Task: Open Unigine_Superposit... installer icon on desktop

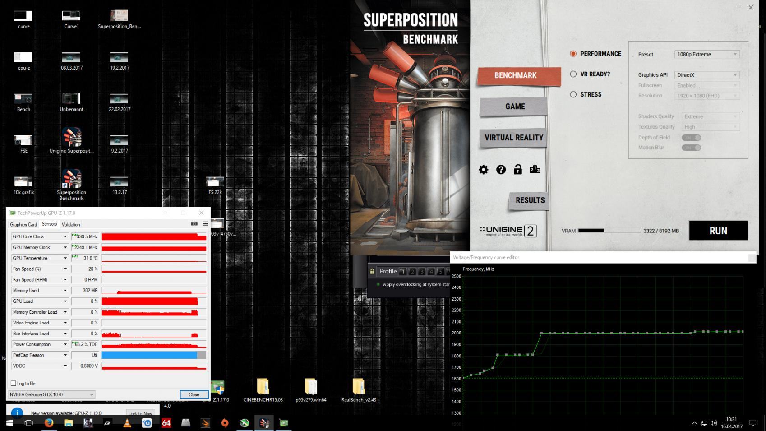Action: tap(71, 141)
